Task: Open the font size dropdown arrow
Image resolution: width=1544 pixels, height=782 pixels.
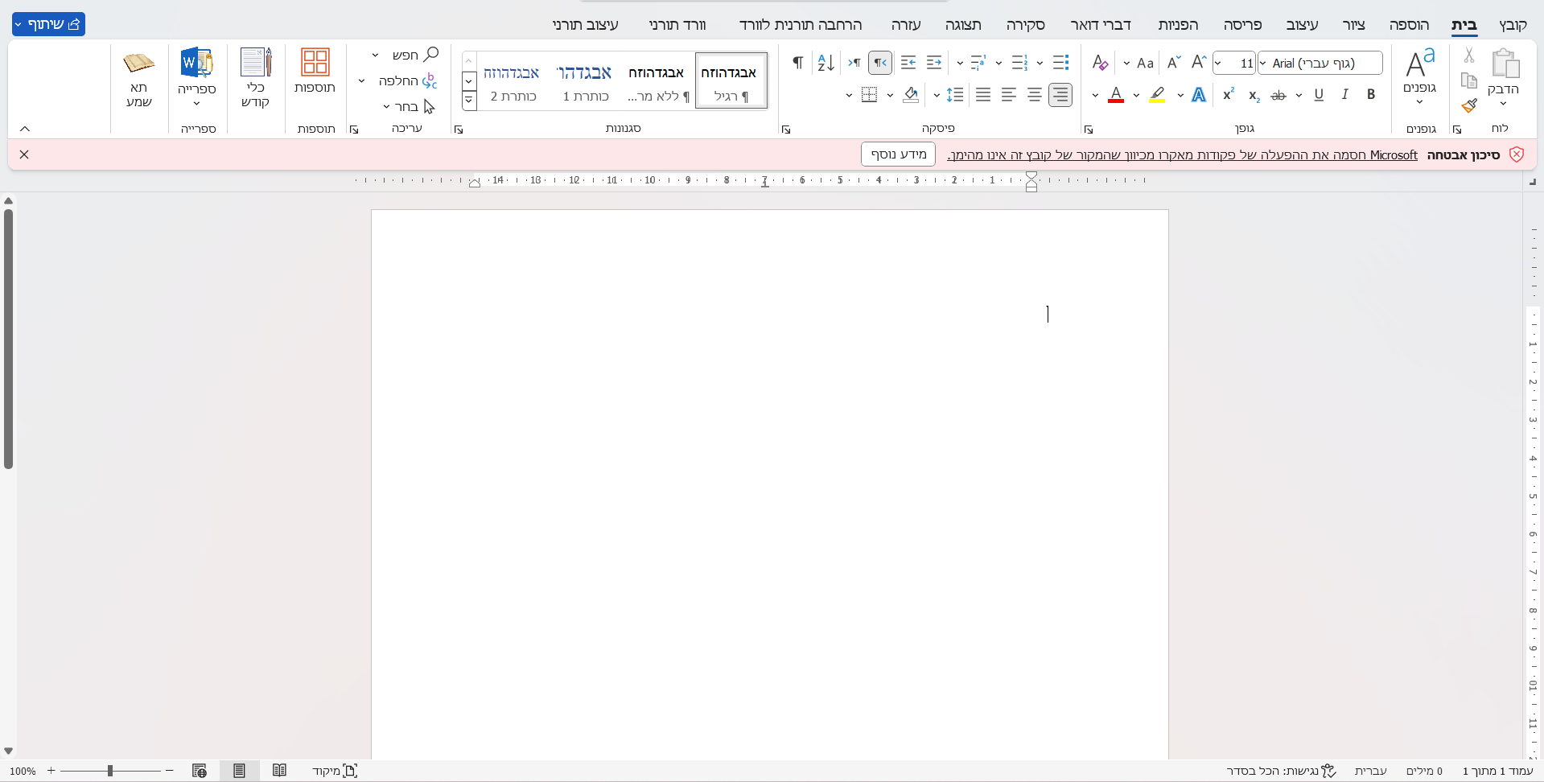Action: pyautogui.click(x=1218, y=63)
